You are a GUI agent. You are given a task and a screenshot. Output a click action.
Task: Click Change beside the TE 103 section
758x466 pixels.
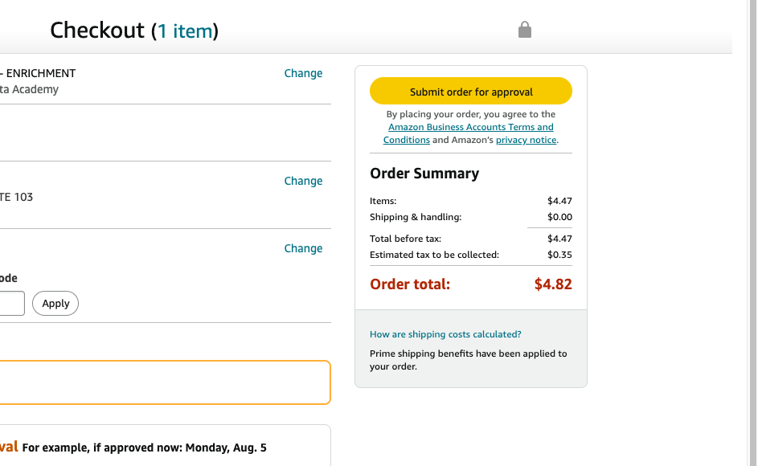coord(303,181)
